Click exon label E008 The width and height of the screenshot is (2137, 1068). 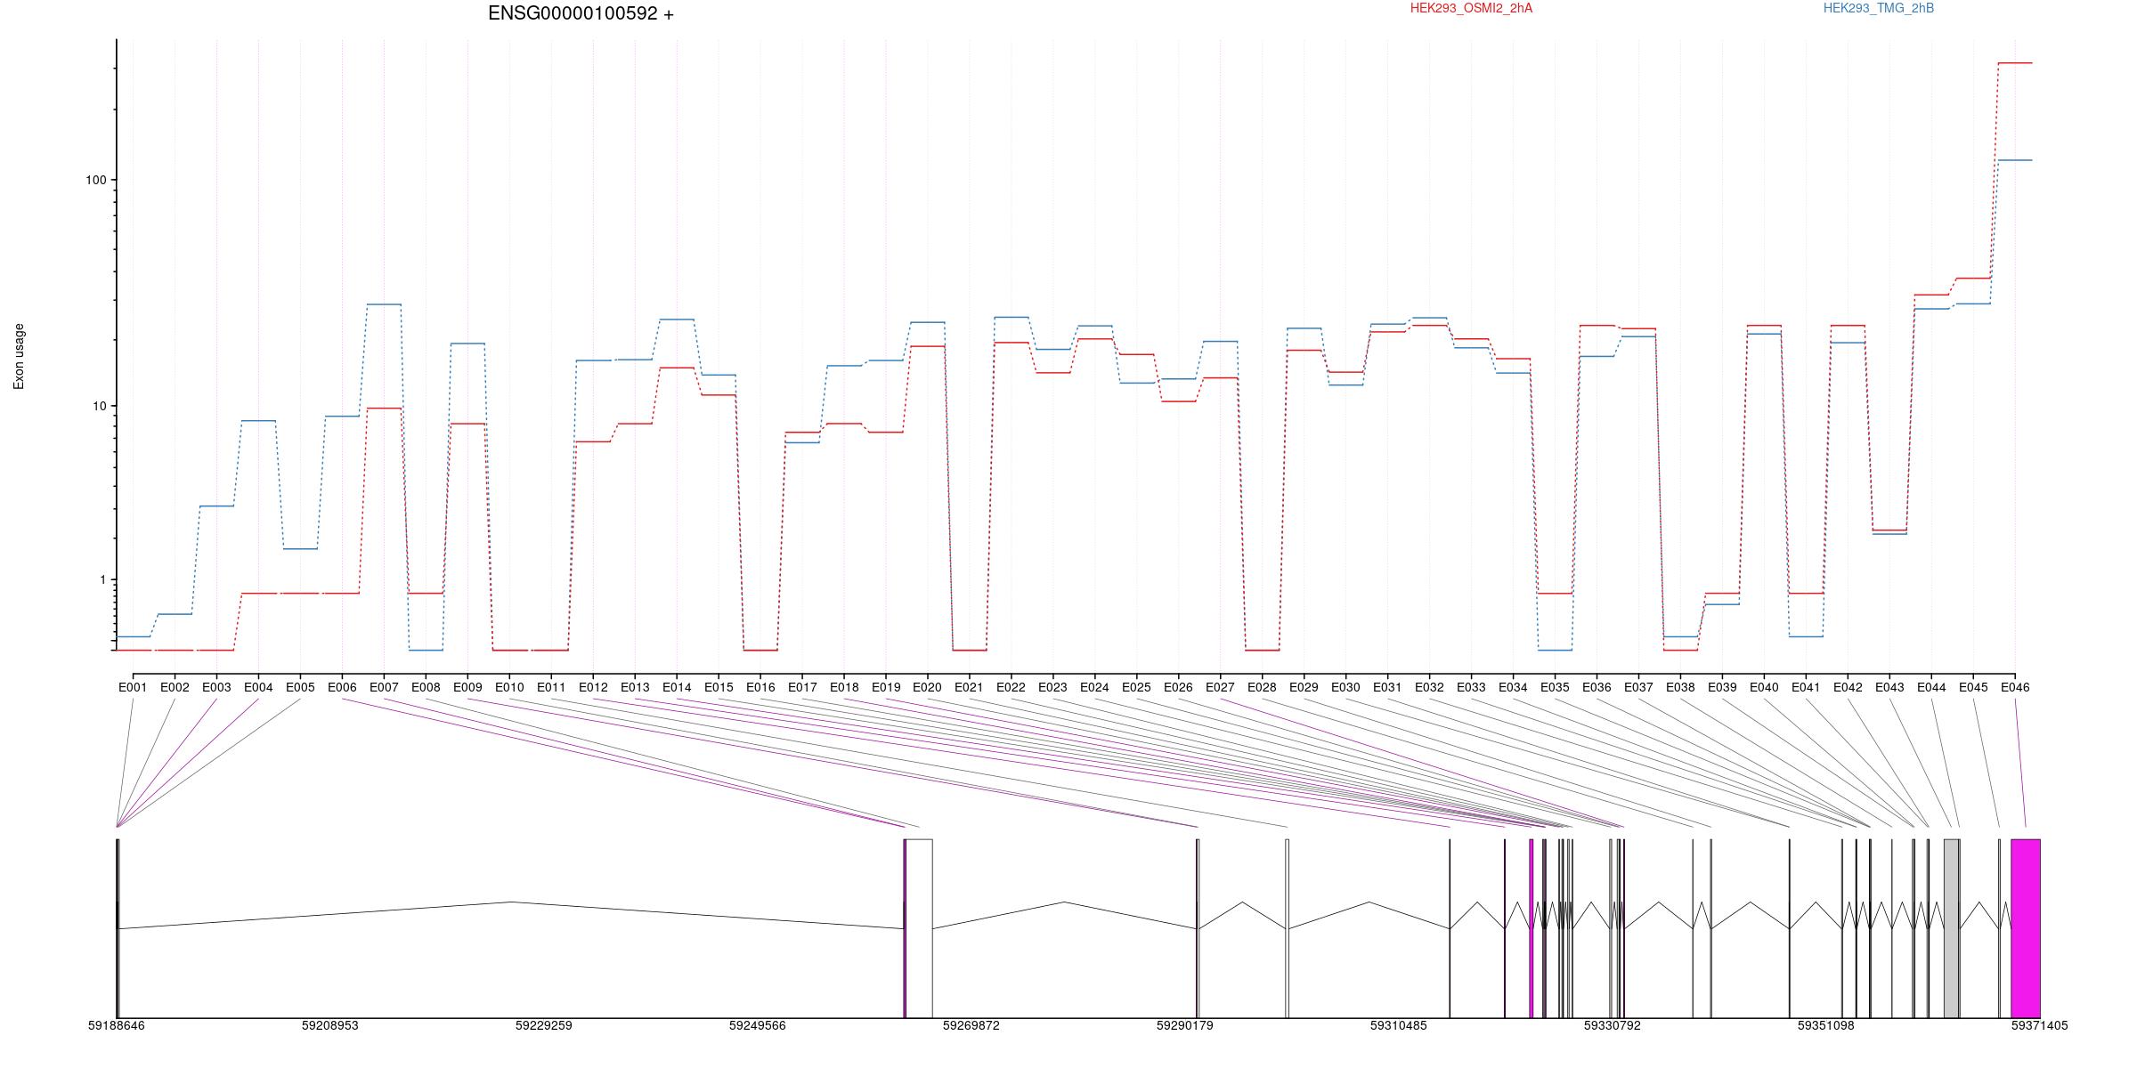click(426, 687)
